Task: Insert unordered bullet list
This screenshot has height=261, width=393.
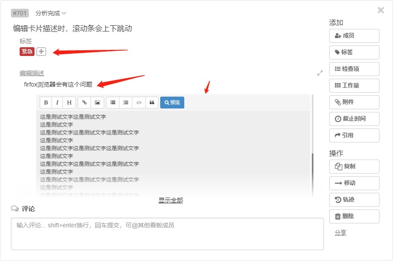Action: (x=113, y=103)
